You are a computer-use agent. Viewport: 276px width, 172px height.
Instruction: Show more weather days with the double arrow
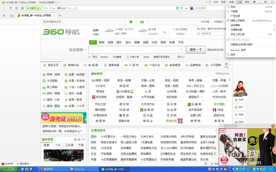(x=164, y=32)
